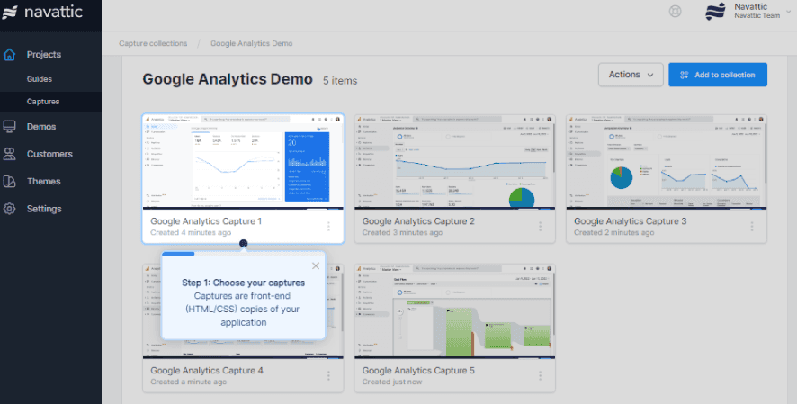Image resolution: width=797 pixels, height=404 pixels.
Task: Open Google Analytics Capture 2 thumbnail
Action: tap(454, 161)
